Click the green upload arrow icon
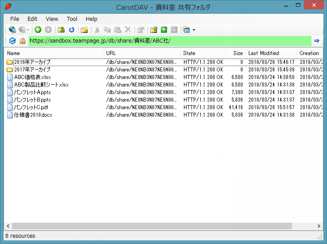 163,30
